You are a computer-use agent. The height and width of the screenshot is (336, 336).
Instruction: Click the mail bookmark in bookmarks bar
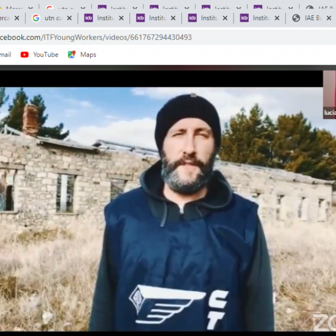[5, 54]
